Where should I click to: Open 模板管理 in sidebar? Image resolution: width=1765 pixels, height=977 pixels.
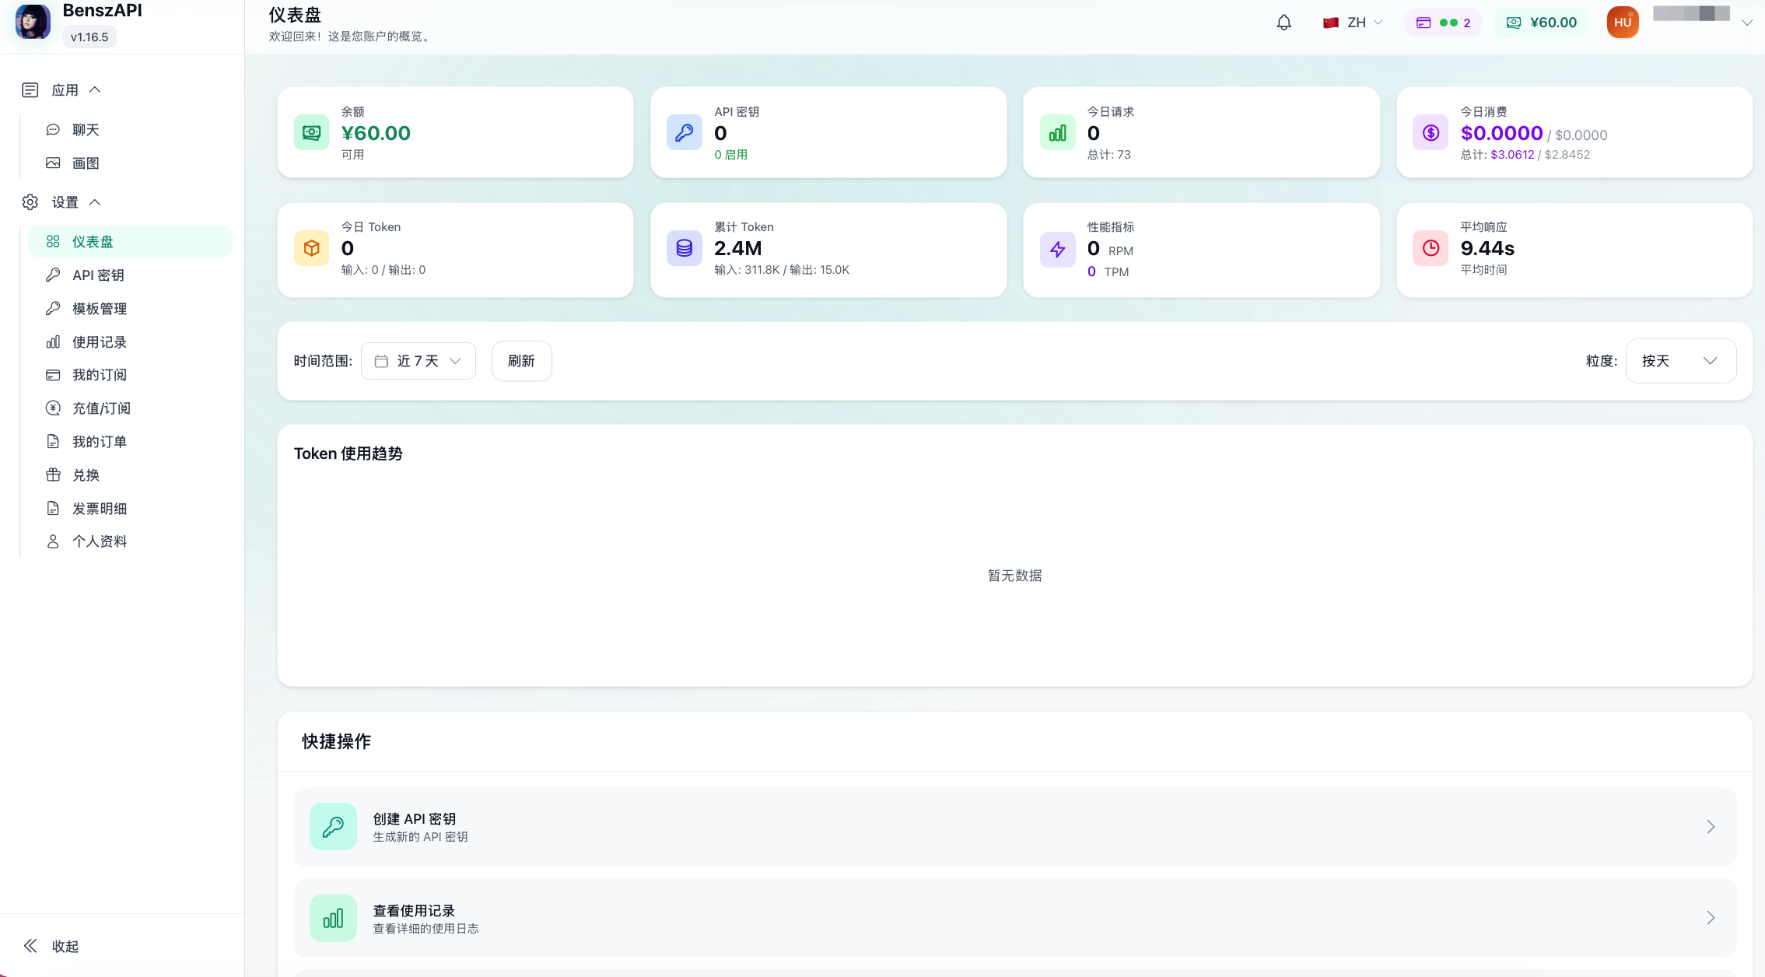131,309
